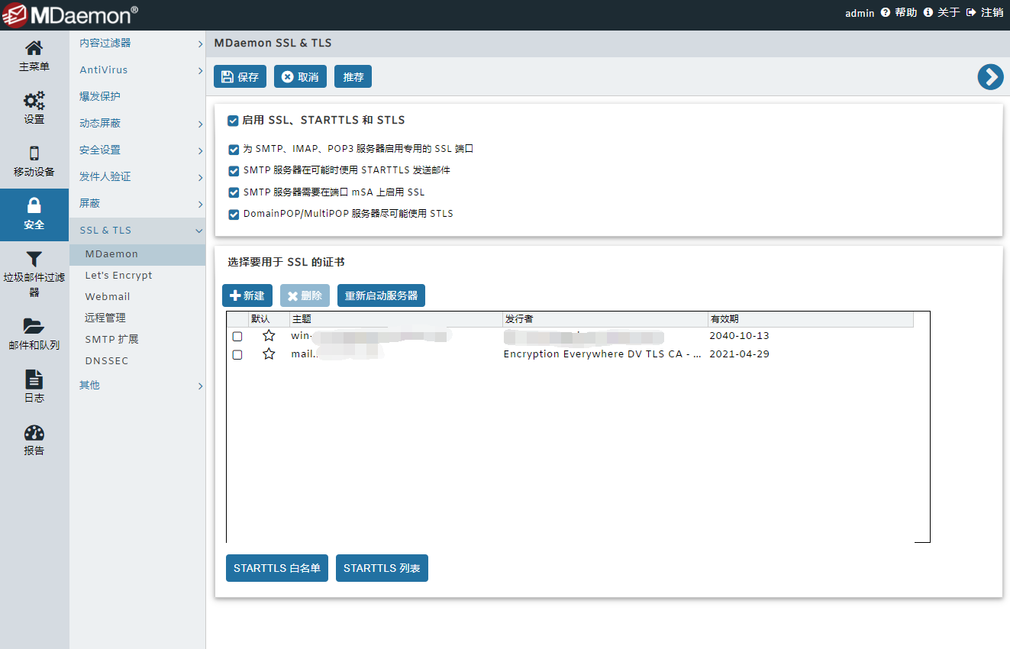
Task: Click 重新启动服务器 button
Action: 381,295
